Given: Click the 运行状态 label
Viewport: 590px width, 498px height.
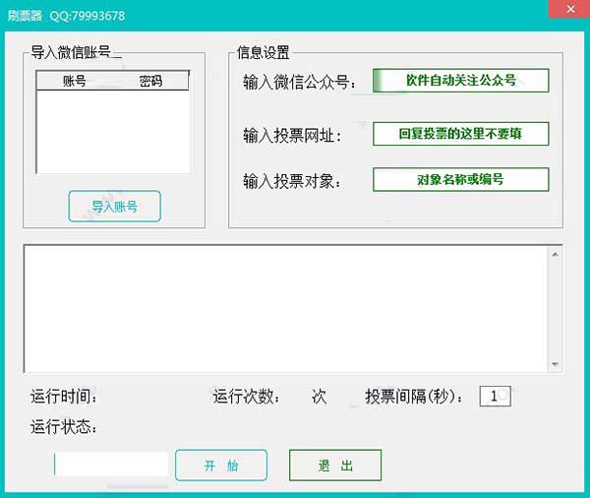Looking at the screenshot, I should point(64,427).
